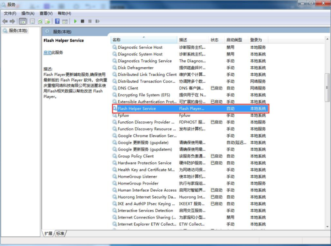Click the 启动 link to start service
Viewport: 331px width, 246px height.
(x=47, y=53)
